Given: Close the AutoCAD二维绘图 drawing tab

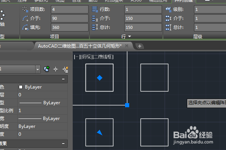Looking at the screenshot, I should pos(127,46).
